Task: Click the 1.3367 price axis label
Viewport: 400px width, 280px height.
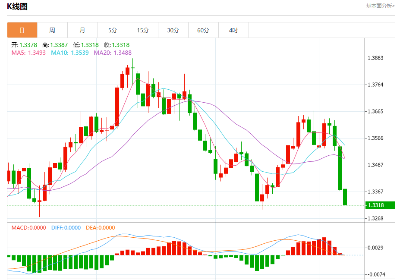Action: [375, 192]
